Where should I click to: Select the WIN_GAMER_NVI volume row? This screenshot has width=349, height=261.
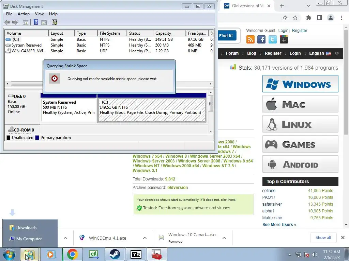click(109, 51)
